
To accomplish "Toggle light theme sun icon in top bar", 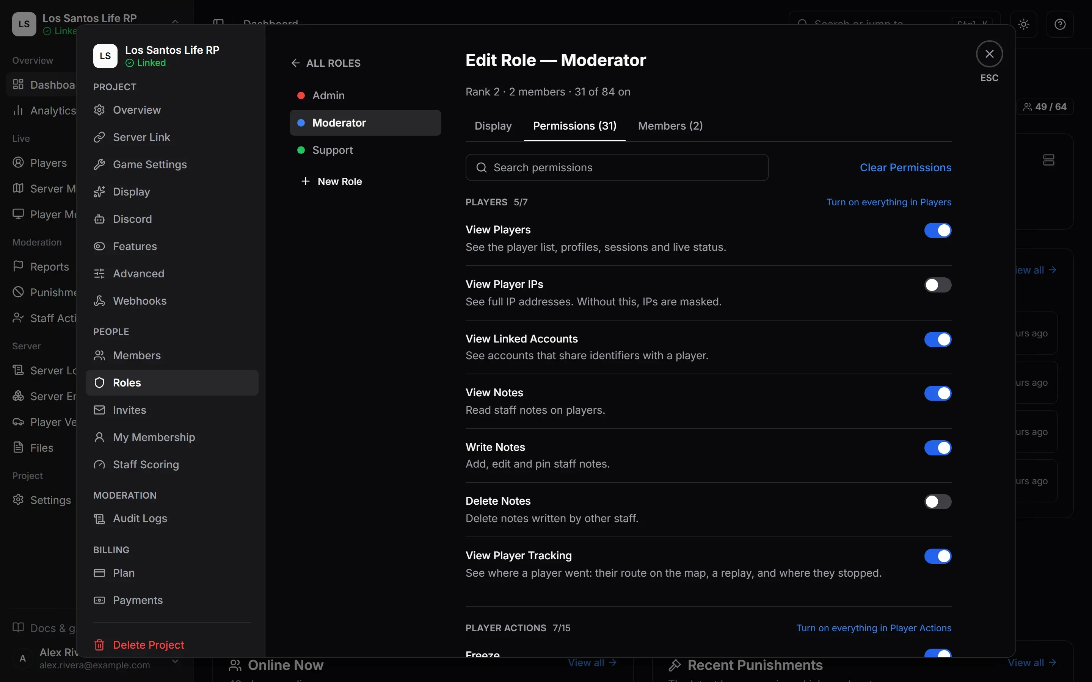I will click(x=1024, y=24).
